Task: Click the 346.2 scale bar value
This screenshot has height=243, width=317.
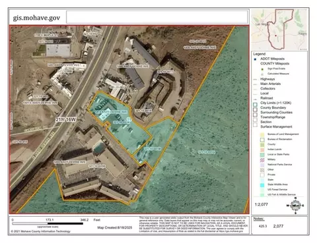Action: [x=85, y=220]
